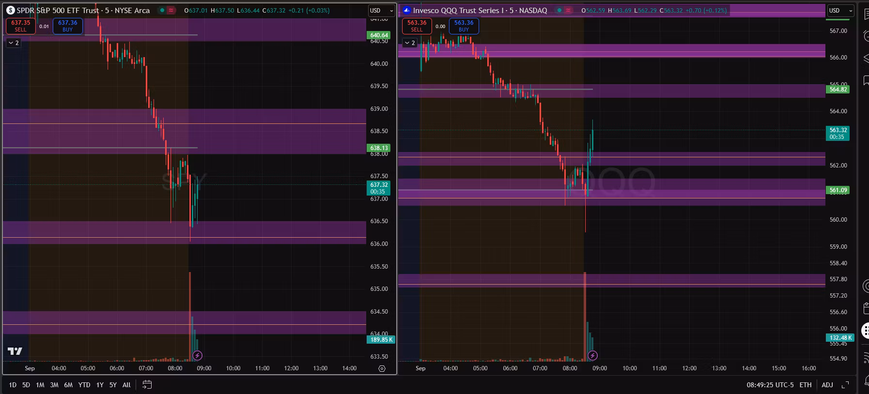Click SPY spread value 0.01

pos(44,26)
